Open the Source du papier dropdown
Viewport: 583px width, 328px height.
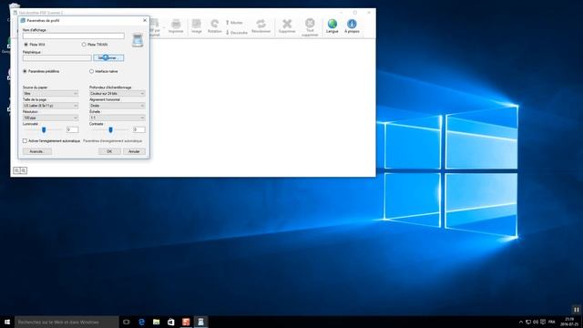coord(51,93)
